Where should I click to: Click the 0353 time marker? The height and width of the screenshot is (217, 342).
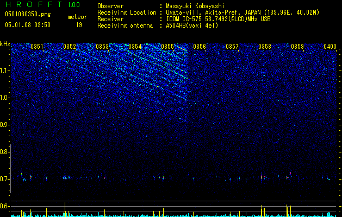click(x=102, y=47)
